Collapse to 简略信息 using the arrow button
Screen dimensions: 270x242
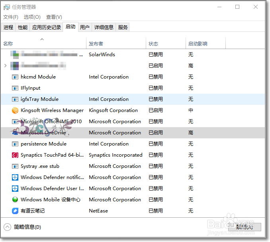tap(7, 227)
